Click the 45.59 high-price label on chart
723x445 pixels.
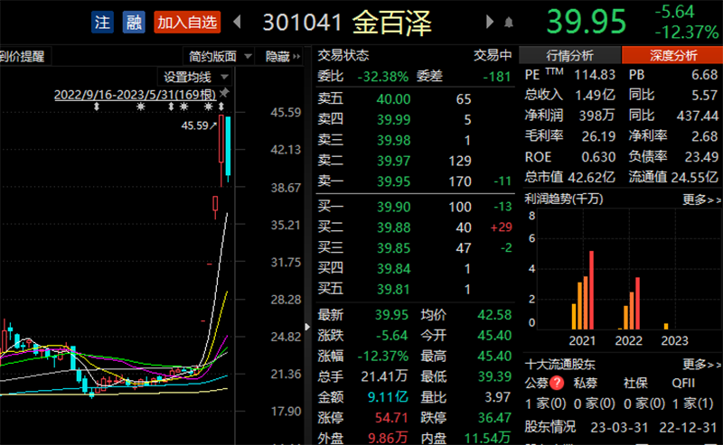pos(194,125)
